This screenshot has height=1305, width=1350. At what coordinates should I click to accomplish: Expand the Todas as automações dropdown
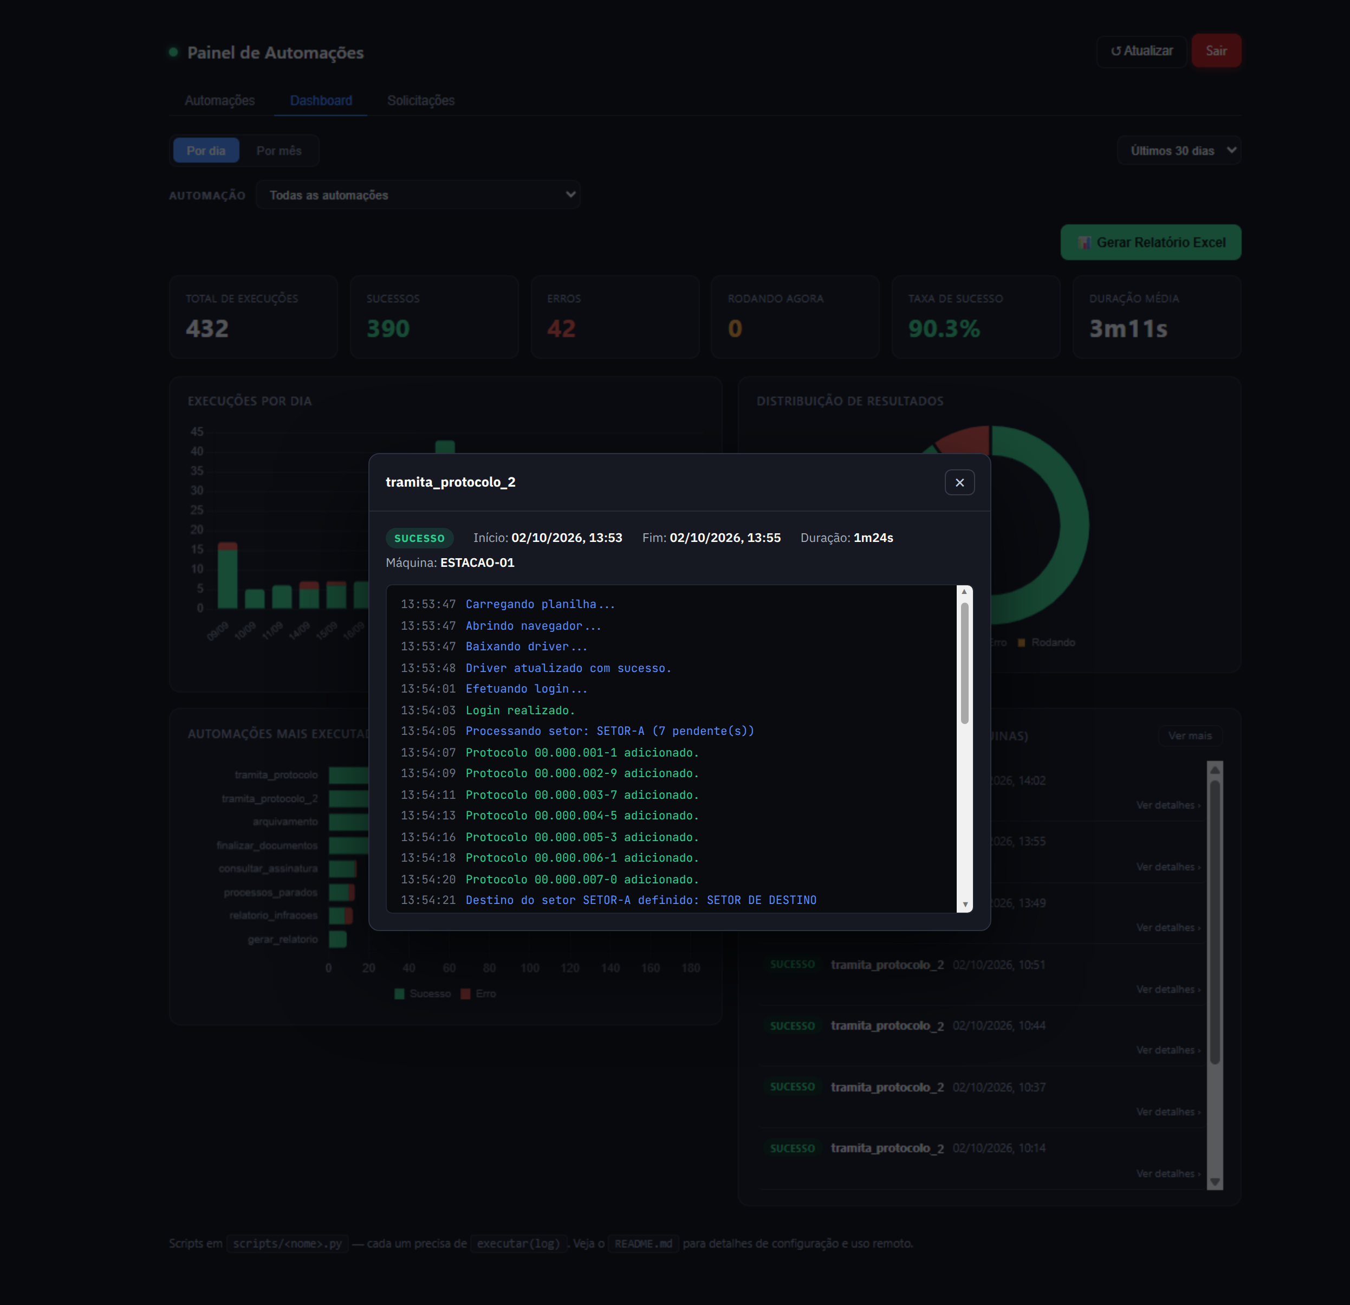point(418,195)
